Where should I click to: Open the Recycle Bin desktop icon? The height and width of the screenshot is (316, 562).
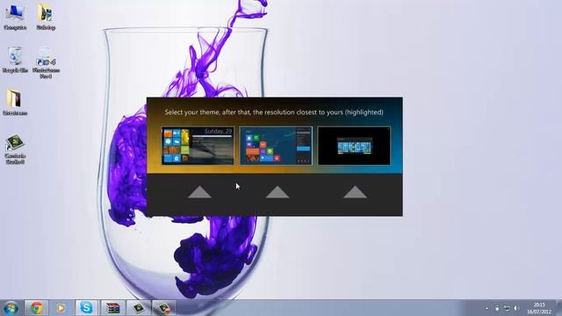pyautogui.click(x=15, y=60)
